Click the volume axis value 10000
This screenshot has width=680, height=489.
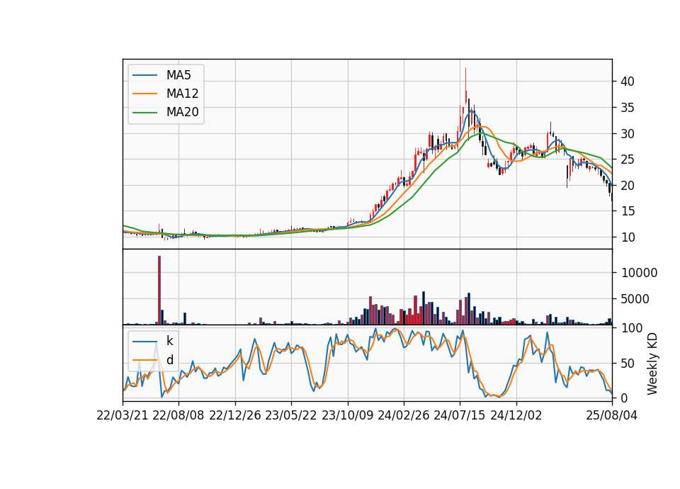click(639, 273)
